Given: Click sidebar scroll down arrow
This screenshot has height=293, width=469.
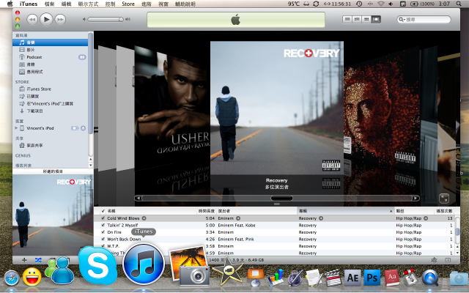Looking at the screenshot, I should pyautogui.click(x=91, y=165).
